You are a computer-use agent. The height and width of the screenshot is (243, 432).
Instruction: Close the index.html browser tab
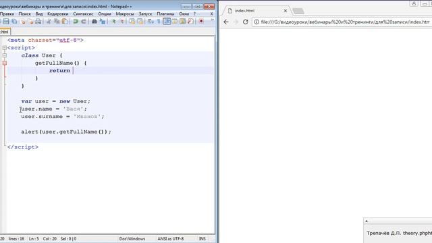coord(286,11)
